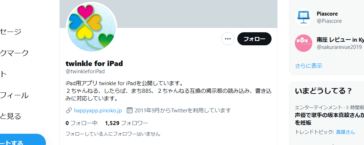Viewport: 364px width, 145px height.
Task: View the 0 フォロー中 following list
Action: pyautogui.click(x=82, y=123)
